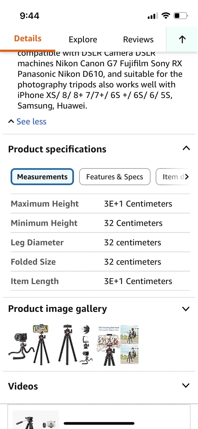The width and height of the screenshot is (198, 429).
Task: Tap the Maximum Height specification row
Action: tap(100, 204)
